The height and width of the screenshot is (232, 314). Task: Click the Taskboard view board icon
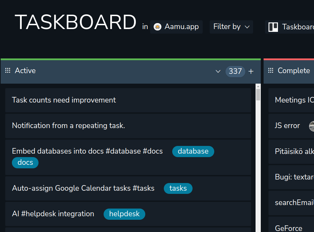273,27
